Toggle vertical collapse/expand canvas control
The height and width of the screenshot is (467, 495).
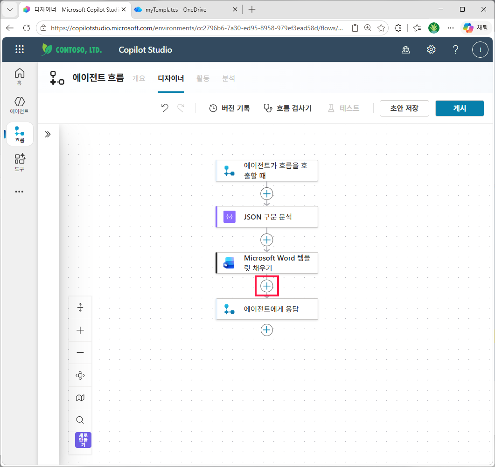click(80, 308)
